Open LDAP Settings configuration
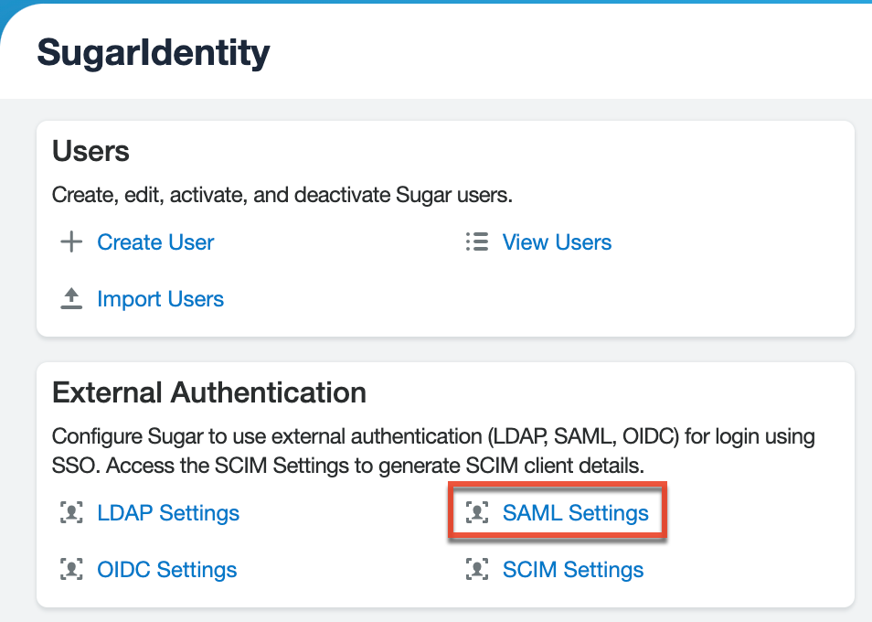 [x=168, y=513]
